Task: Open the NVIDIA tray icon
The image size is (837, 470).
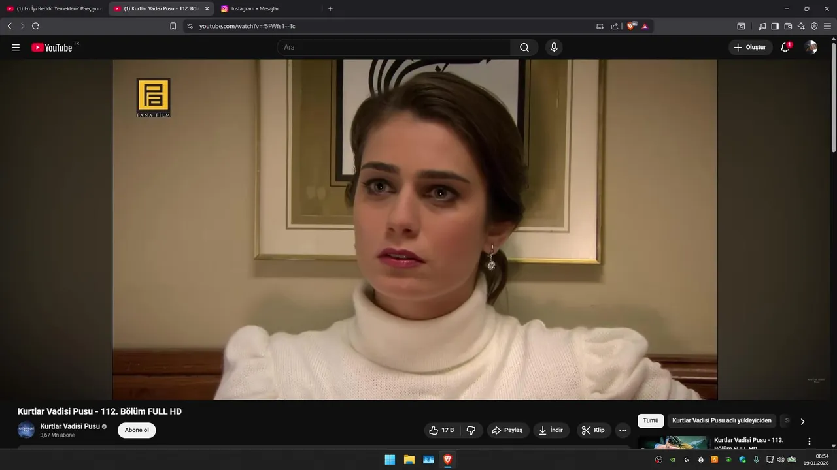Action: [673, 460]
